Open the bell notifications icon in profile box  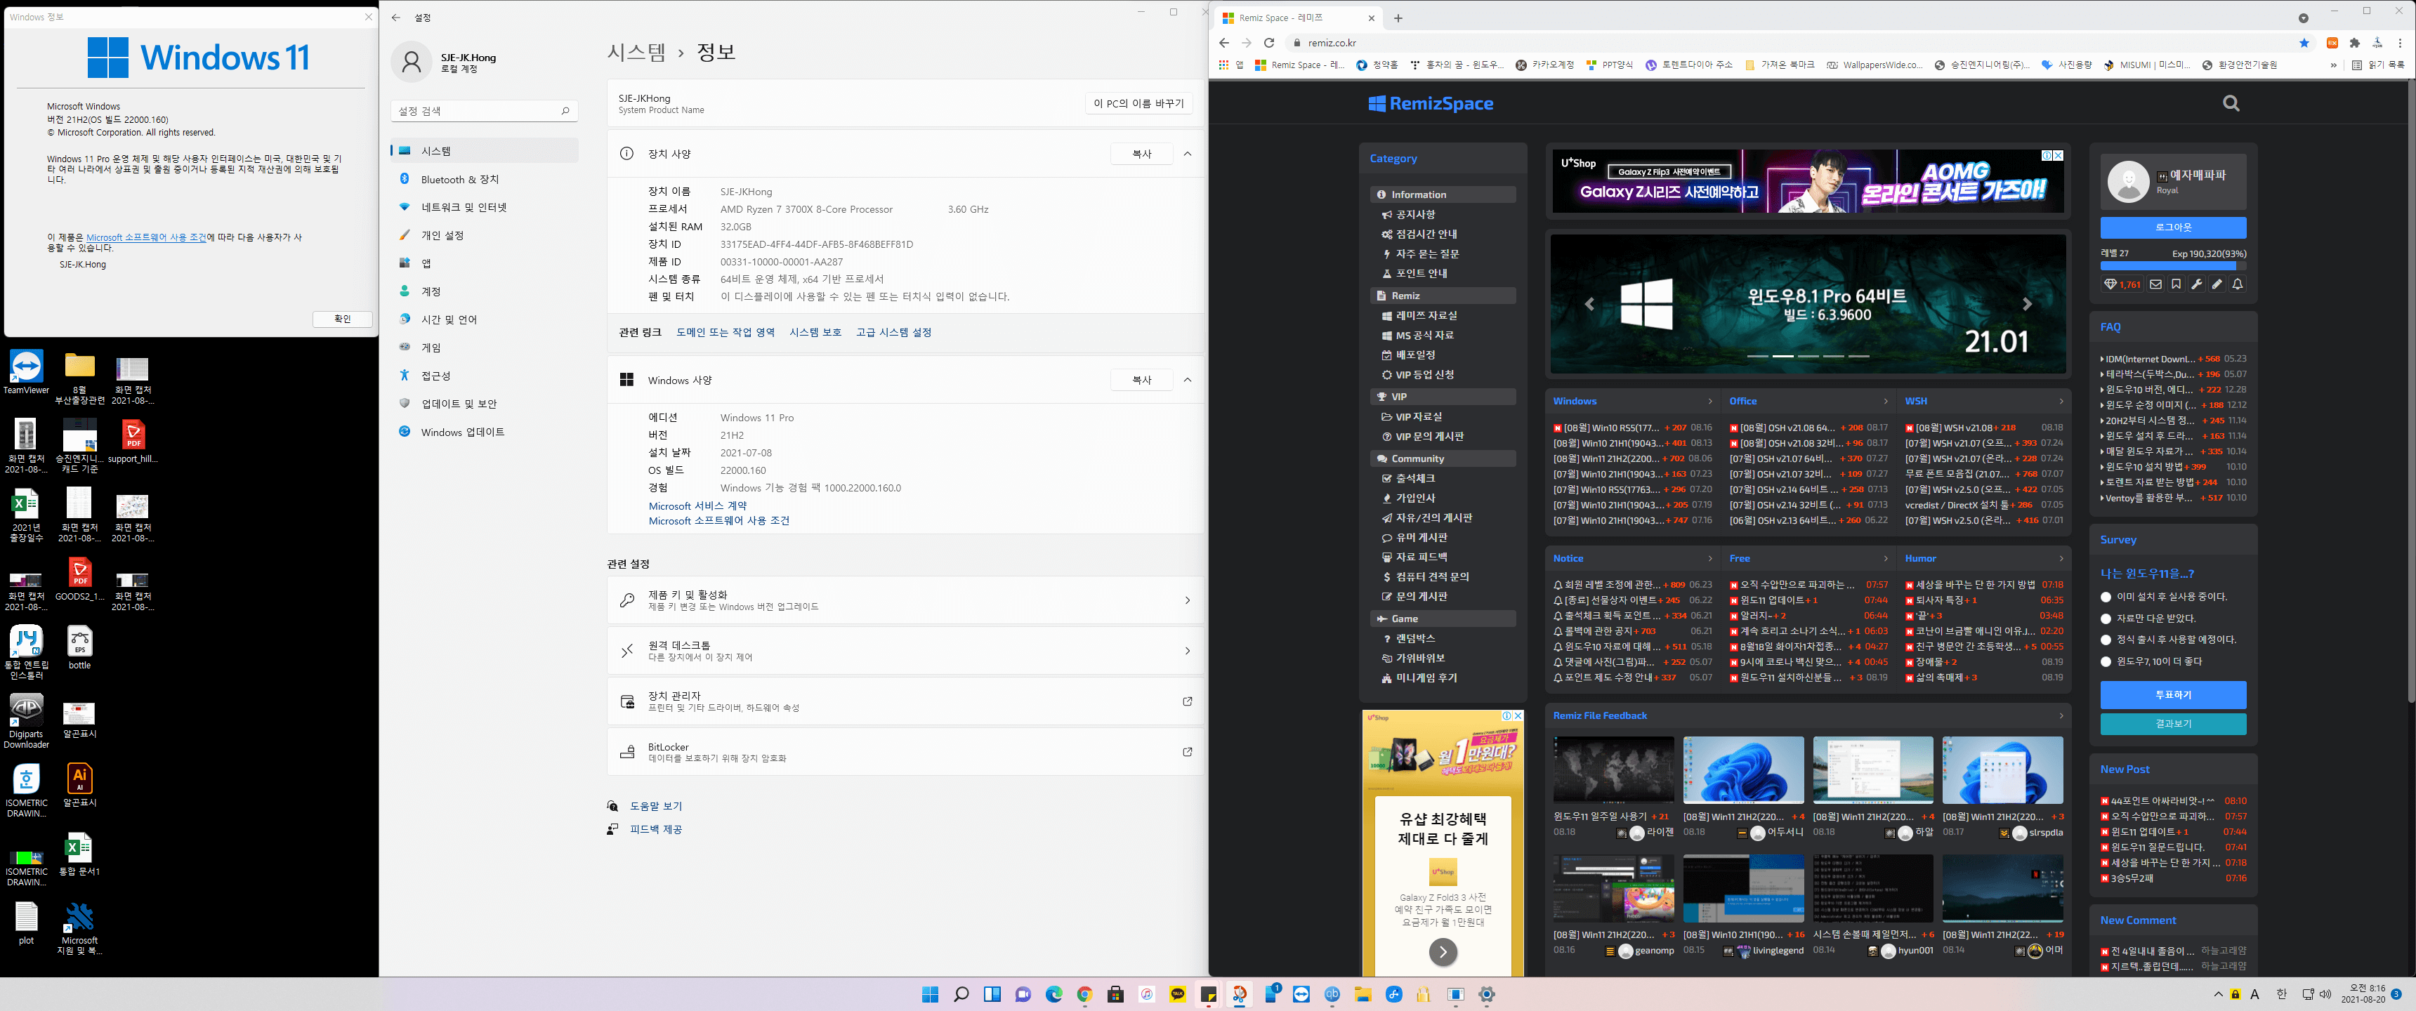(x=2238, y=284)
